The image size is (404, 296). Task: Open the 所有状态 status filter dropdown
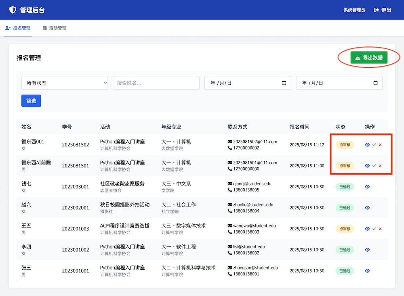click(65, 83)
